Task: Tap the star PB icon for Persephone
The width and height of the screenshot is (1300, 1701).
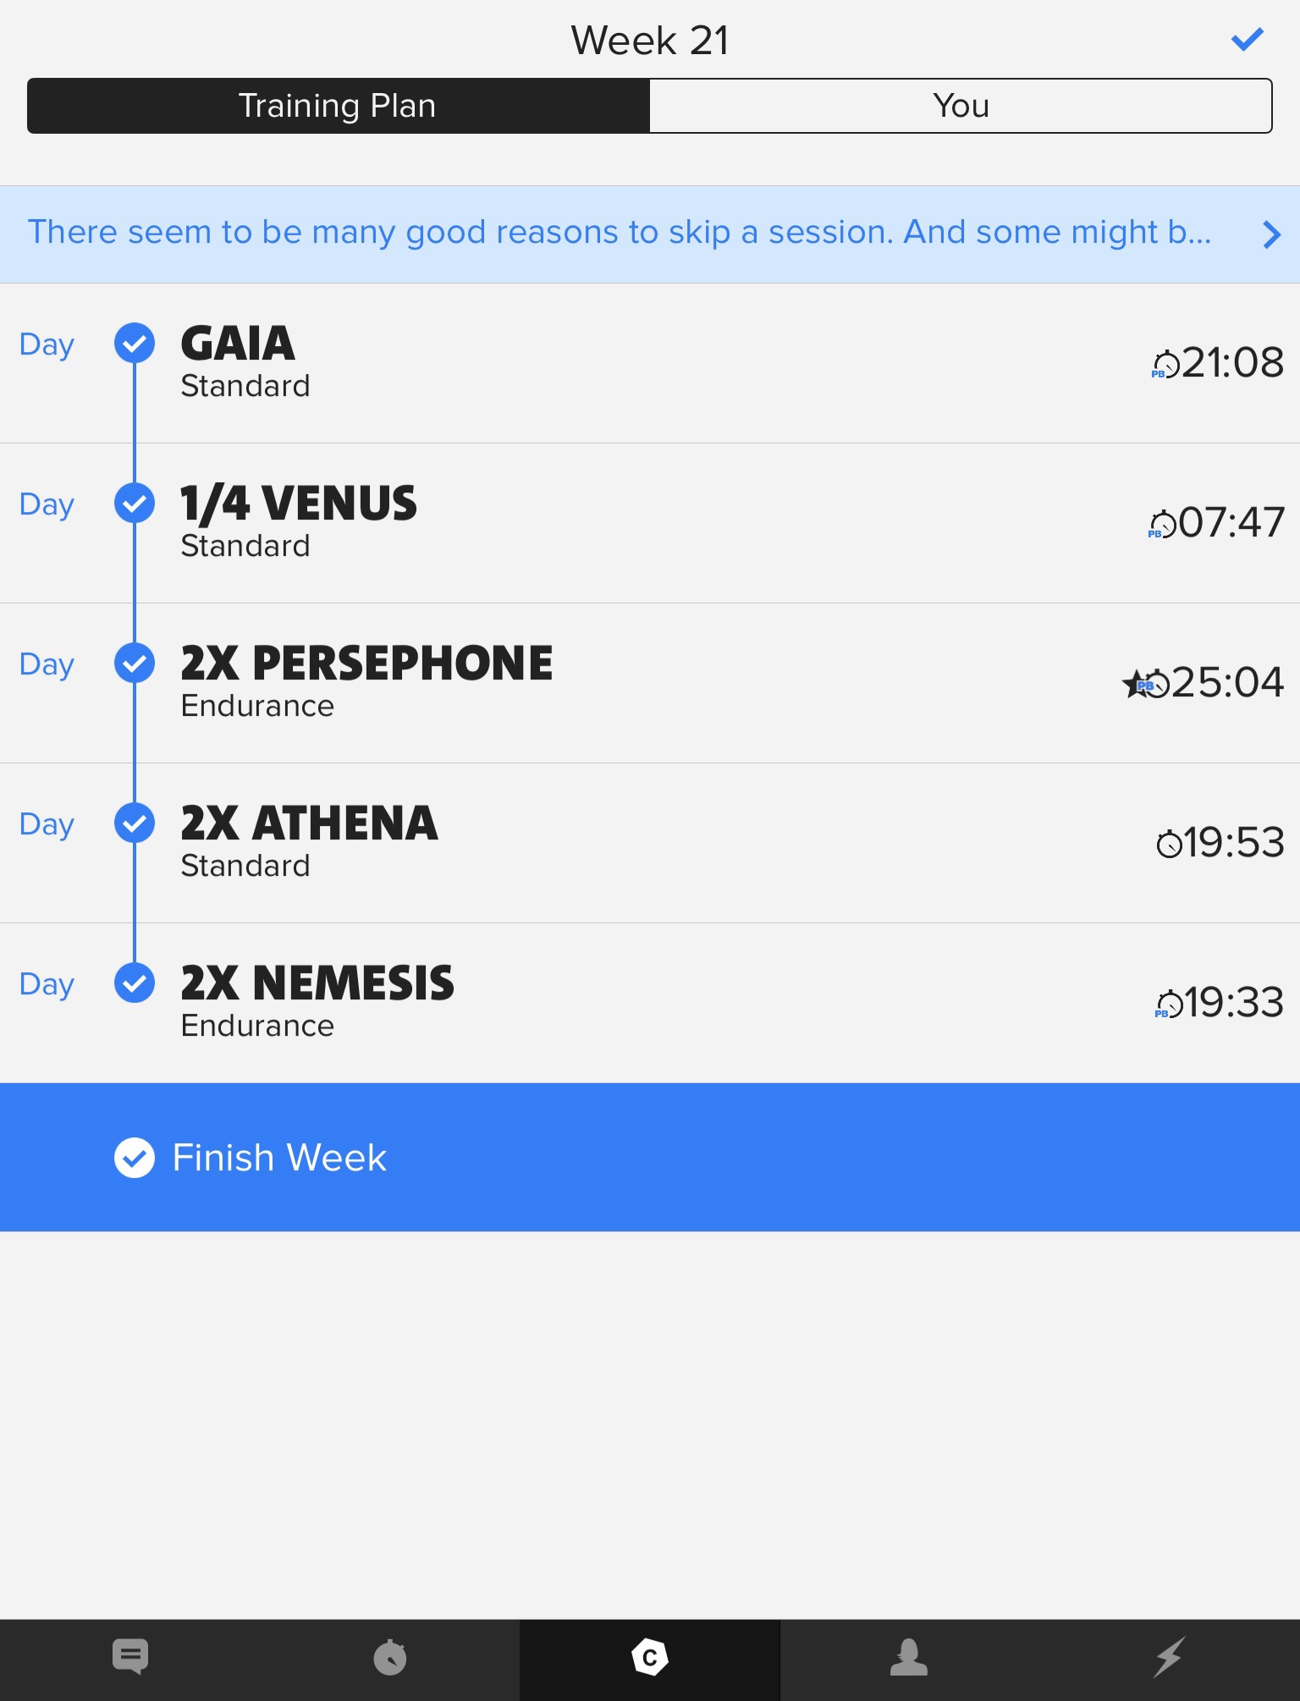Action: point(1136,684)
